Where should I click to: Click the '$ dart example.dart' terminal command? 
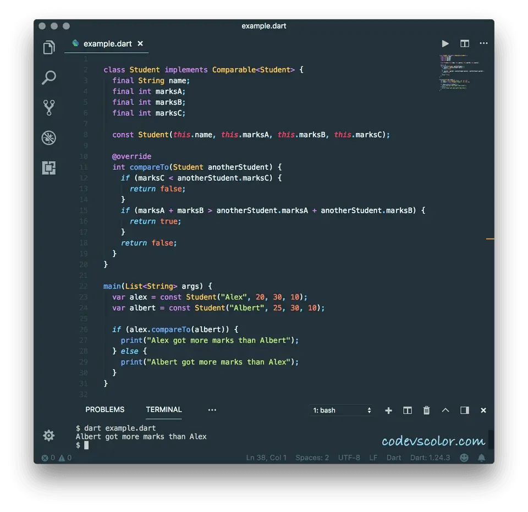coord(116,428)
